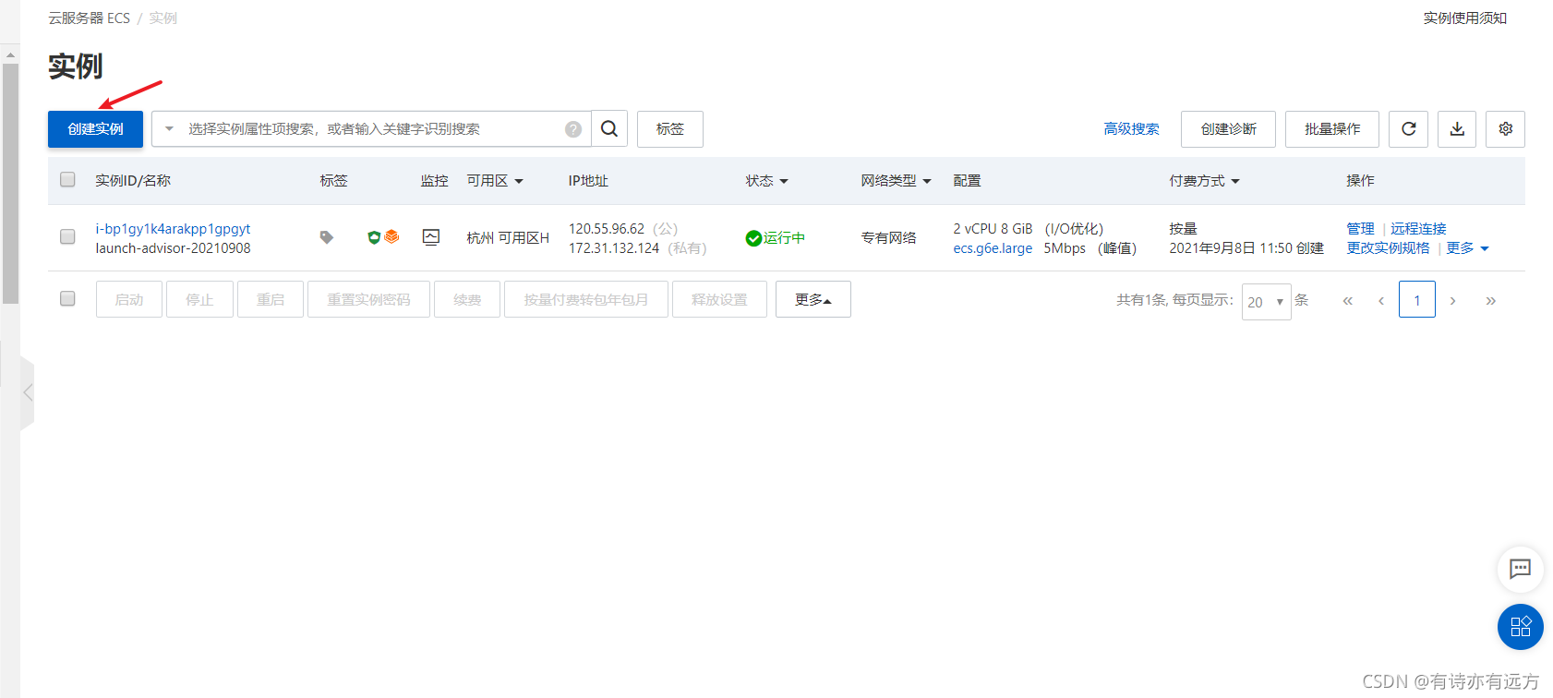Click public IP 120.55.96.62
1553x698 pixels.
[x=607, y=229]
